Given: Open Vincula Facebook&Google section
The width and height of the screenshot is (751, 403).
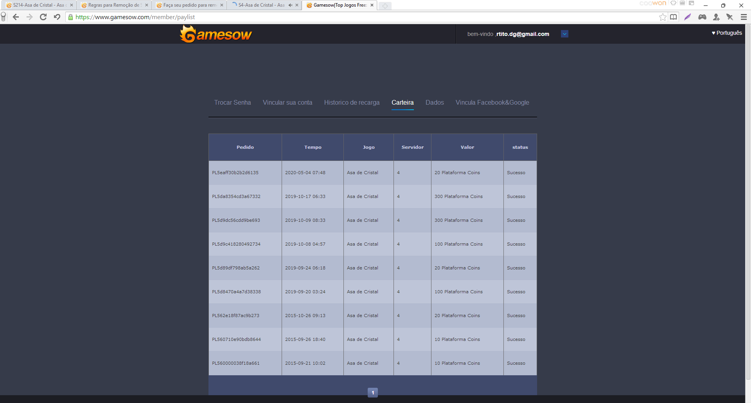Looking at the screenshot, I should 492,102.
